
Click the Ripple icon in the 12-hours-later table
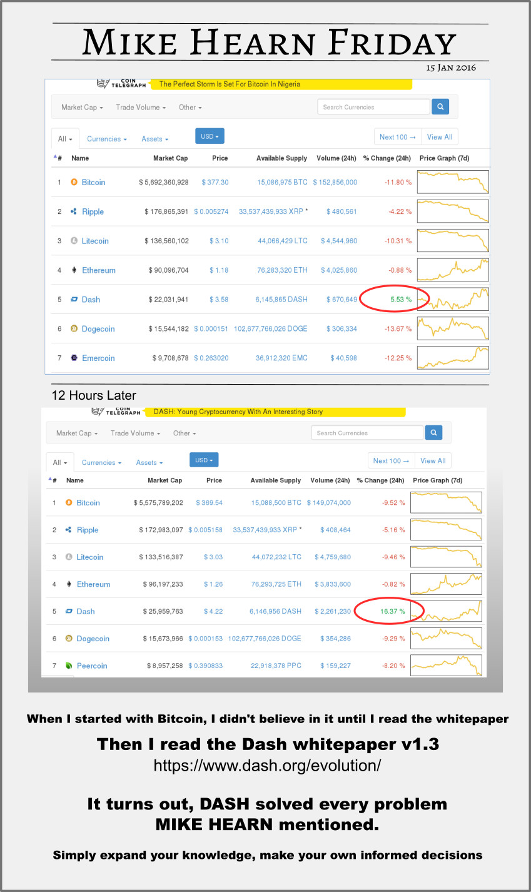tap(69, 530)
